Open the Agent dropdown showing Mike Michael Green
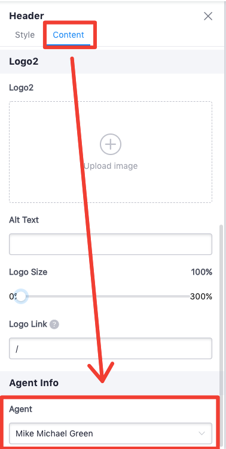The height and width of the screenshot is (449, 226). 111,433
